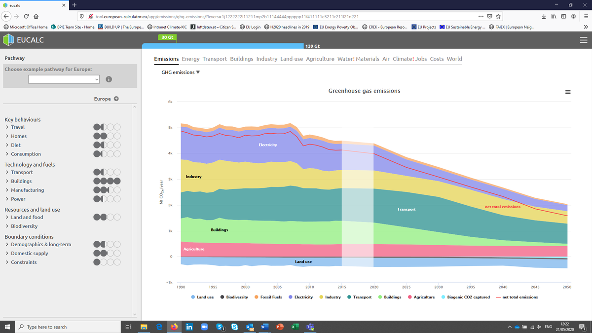The width and height of the screenshot is (592, 333).
Task: Open the Microsoft Office Home bookmark
Action: click(x=26, y=27)
